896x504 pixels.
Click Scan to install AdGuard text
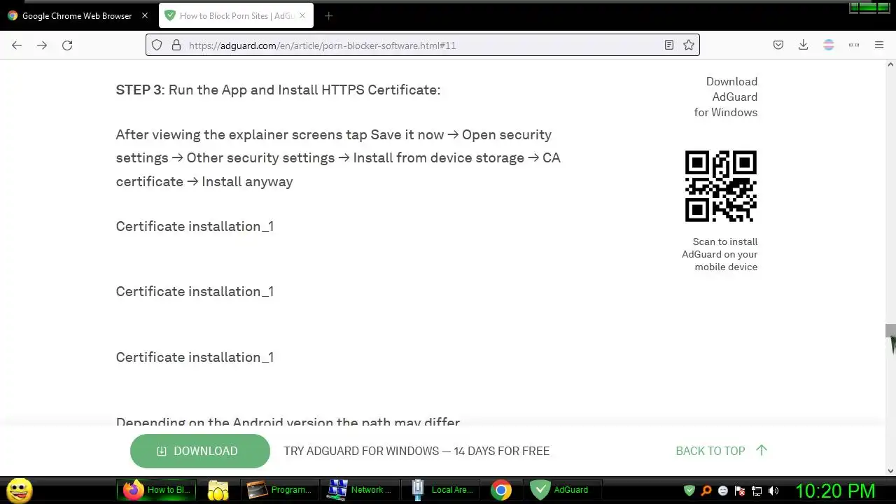[720, 254]
